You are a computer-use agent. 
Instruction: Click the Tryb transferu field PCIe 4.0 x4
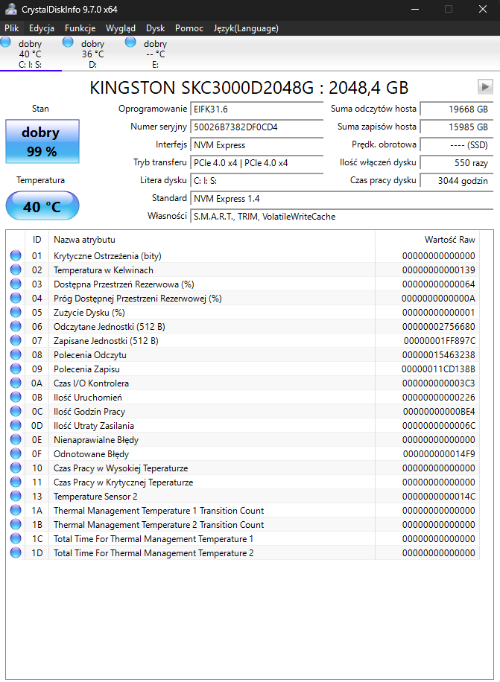[x=257, y=162]
